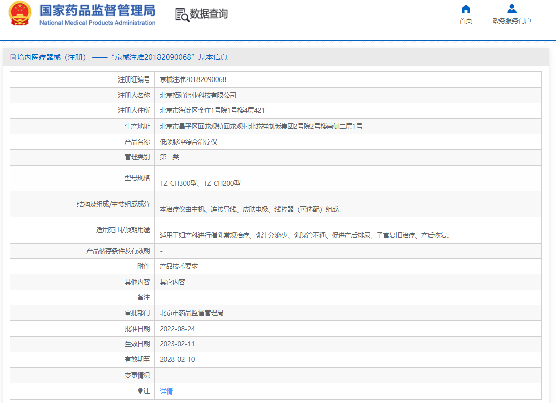Open the 详情 link
The height and width of the screenshot is (403, 556).
[166, 391]
